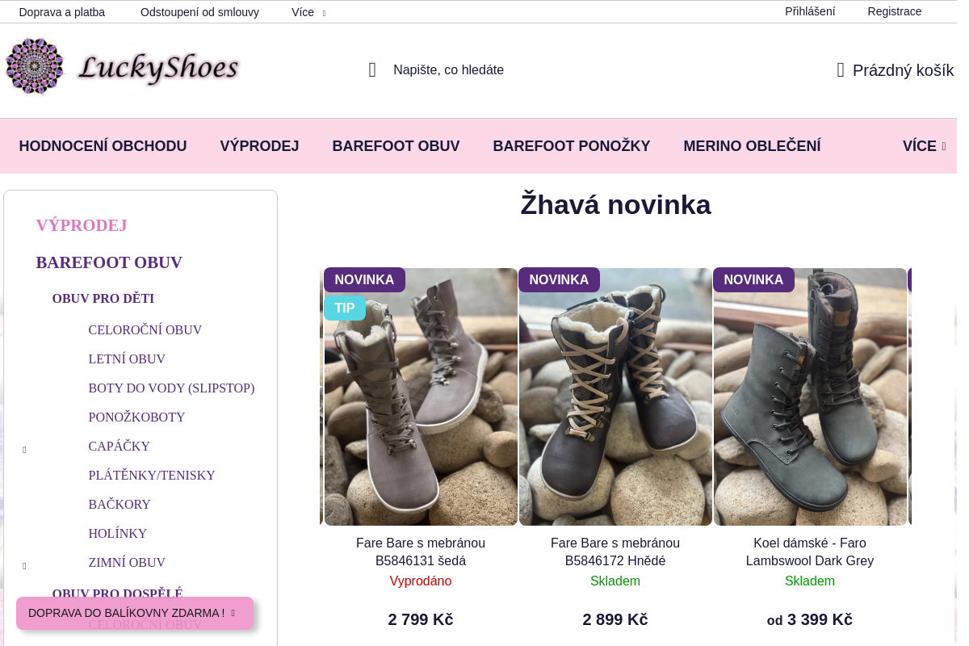Image resolution: width=969 pixels, height=646 pixels.
Task: Open Odstoupení od smlouvy page
Action: click(x=199, y=12)
